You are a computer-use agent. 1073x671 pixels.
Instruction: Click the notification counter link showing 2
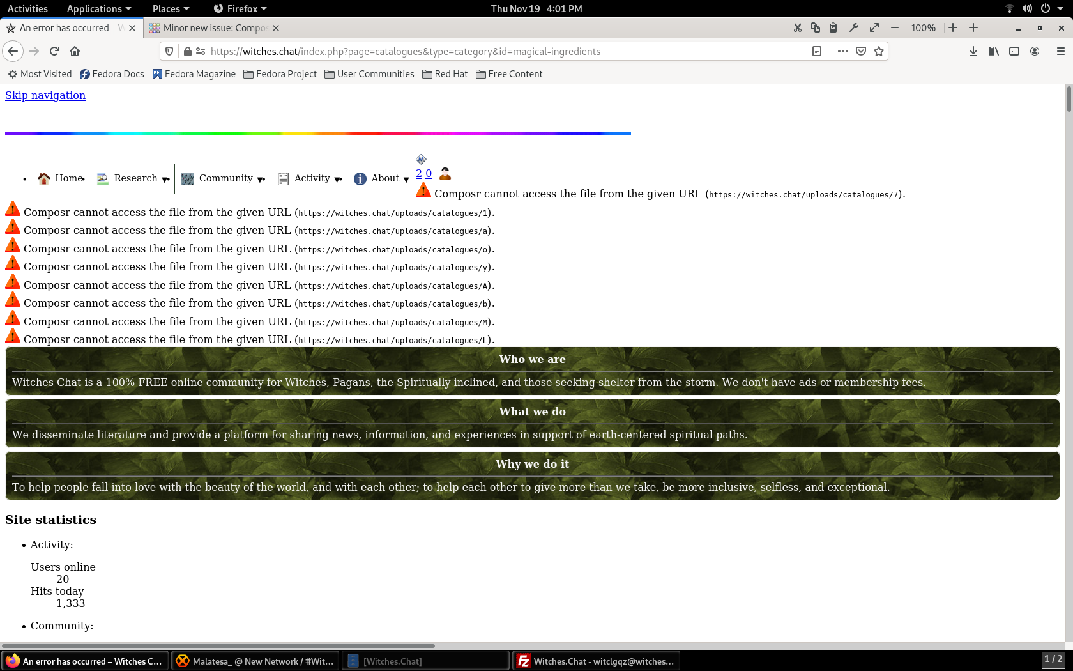click(419, 173)
